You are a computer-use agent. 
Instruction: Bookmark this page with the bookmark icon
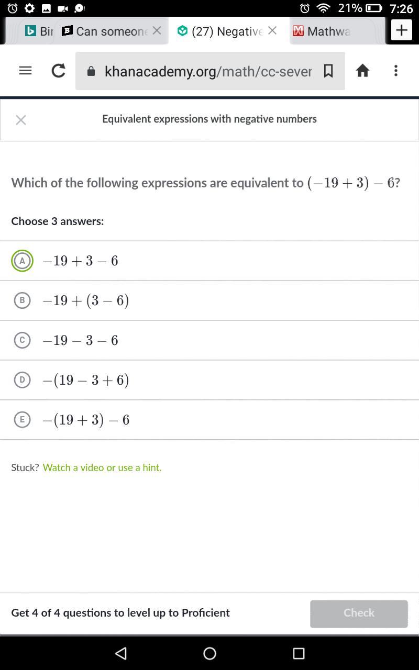[328, 71]
